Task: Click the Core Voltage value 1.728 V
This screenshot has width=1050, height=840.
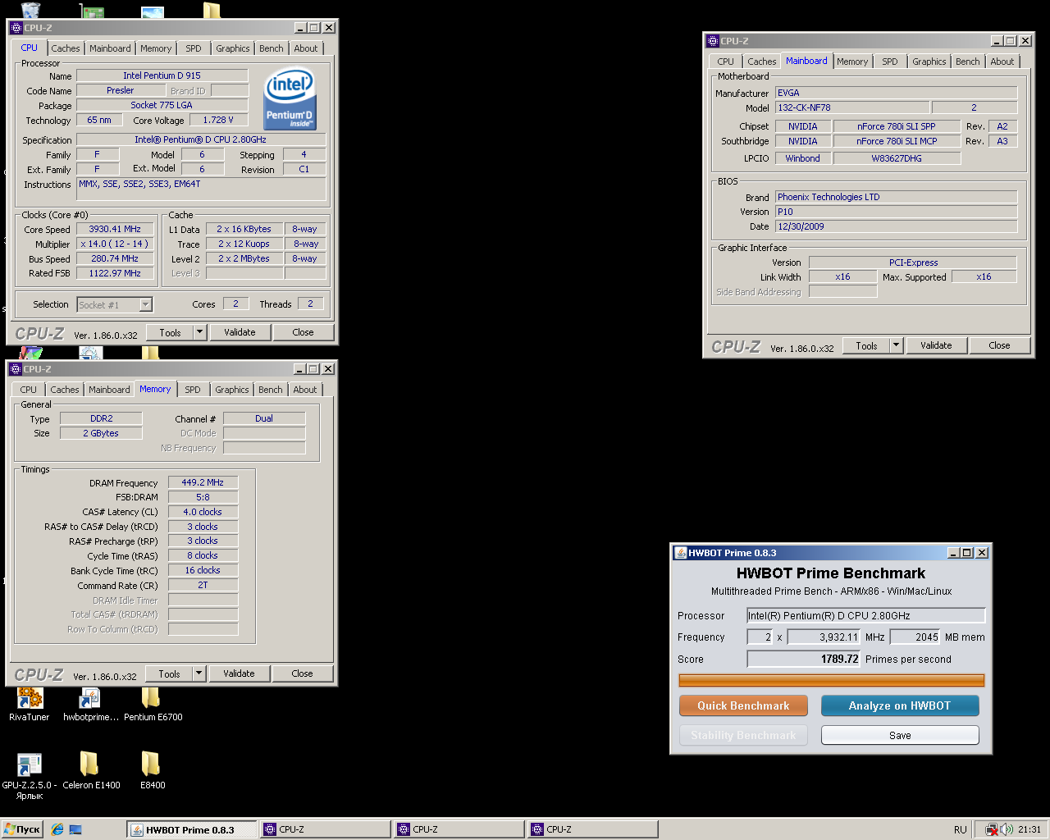Action: tap(218, 120)
